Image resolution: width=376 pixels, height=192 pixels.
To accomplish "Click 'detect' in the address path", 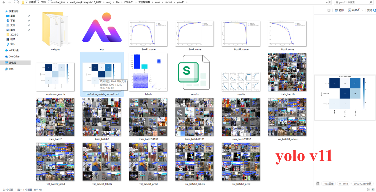I will [x=168, y=2].
